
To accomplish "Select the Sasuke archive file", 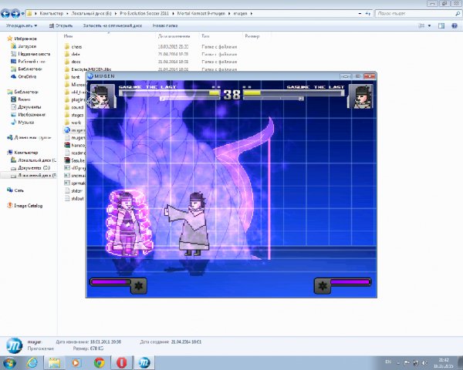I will tap(78, 160).
